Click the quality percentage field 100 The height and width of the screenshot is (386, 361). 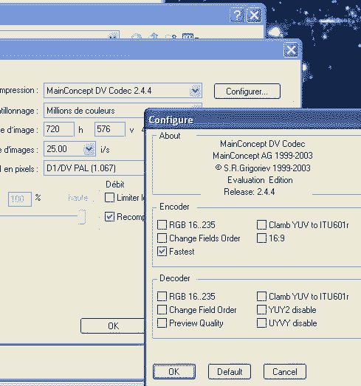pyautogui.click(x=20, y=199)
